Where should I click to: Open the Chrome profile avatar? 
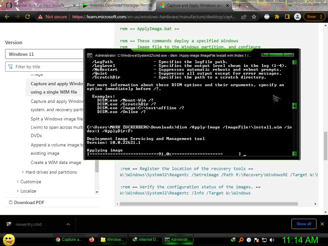tap(297, 17)
